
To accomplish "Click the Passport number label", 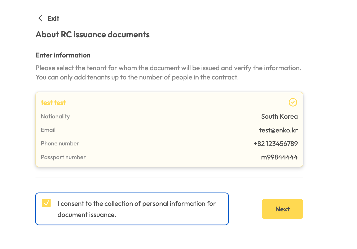I will (x=63, y=157).
